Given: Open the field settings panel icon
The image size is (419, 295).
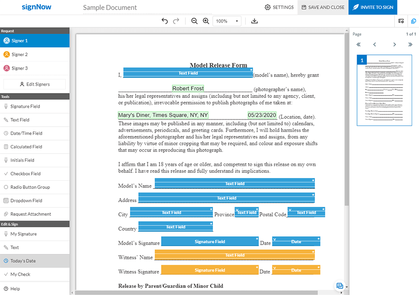Looking at the screenshot, I should click(401, 21).
